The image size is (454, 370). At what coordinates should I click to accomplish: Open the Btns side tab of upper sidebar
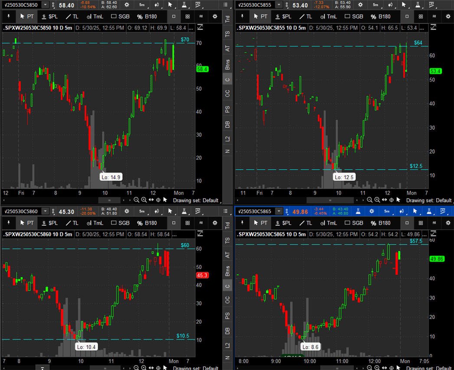pyautogui.click(x=228, y=64)
